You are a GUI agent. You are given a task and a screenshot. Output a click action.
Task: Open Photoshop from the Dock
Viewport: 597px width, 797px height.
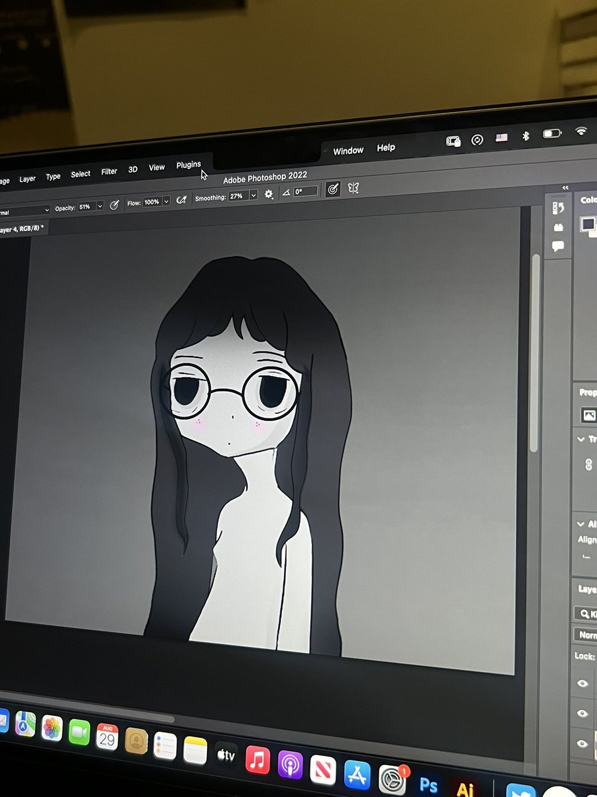428,785
